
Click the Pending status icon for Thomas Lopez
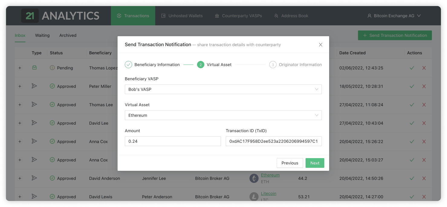(x=52, y=68)
